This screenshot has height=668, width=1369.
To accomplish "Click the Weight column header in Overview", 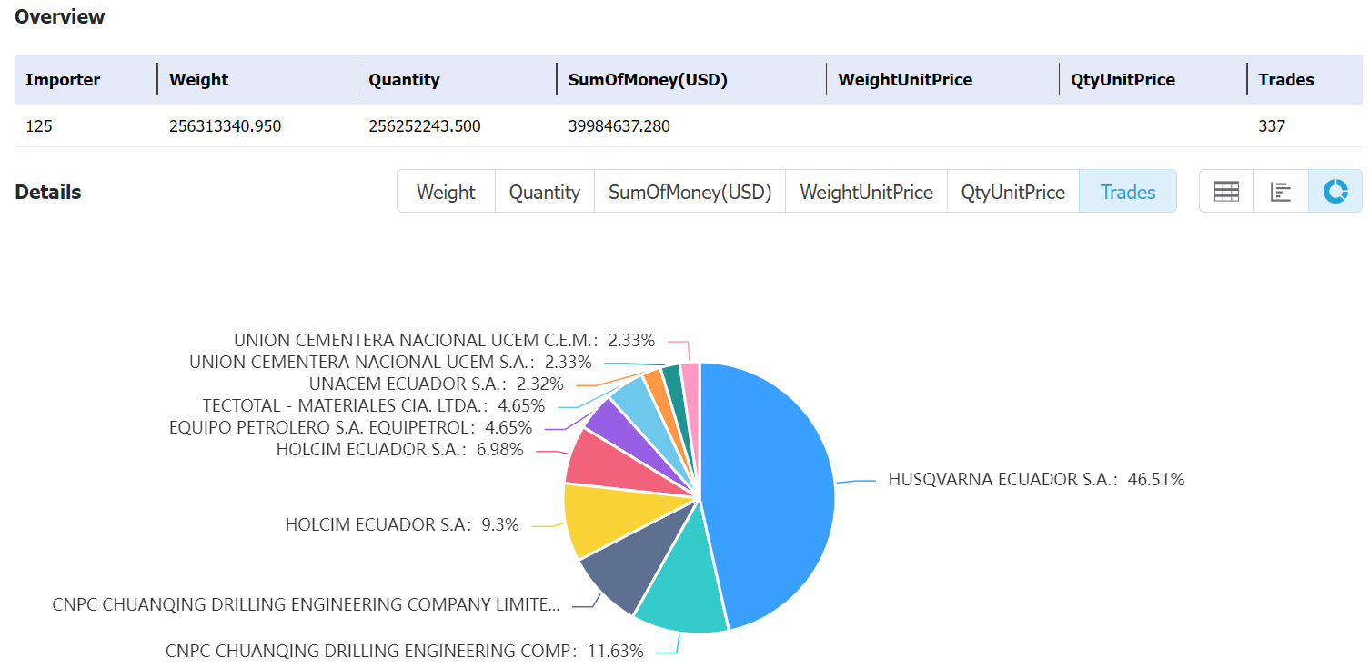I will 199,80.
